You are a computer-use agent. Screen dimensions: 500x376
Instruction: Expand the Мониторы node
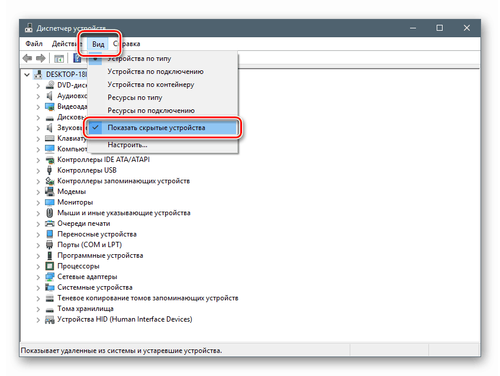(38, 203)
